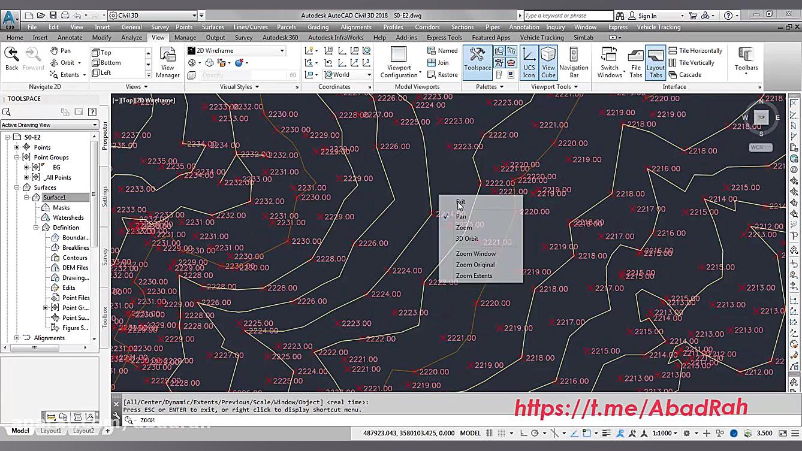The height and width of the screenshot is (451, 802).
Task: Select Watersheds tree item
Action: pyautogui.click(x=68, y=217)
